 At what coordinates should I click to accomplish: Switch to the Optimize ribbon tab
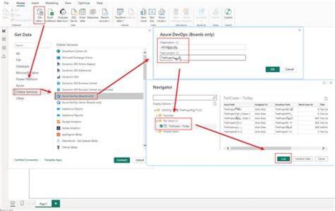(x=84, y=3)
